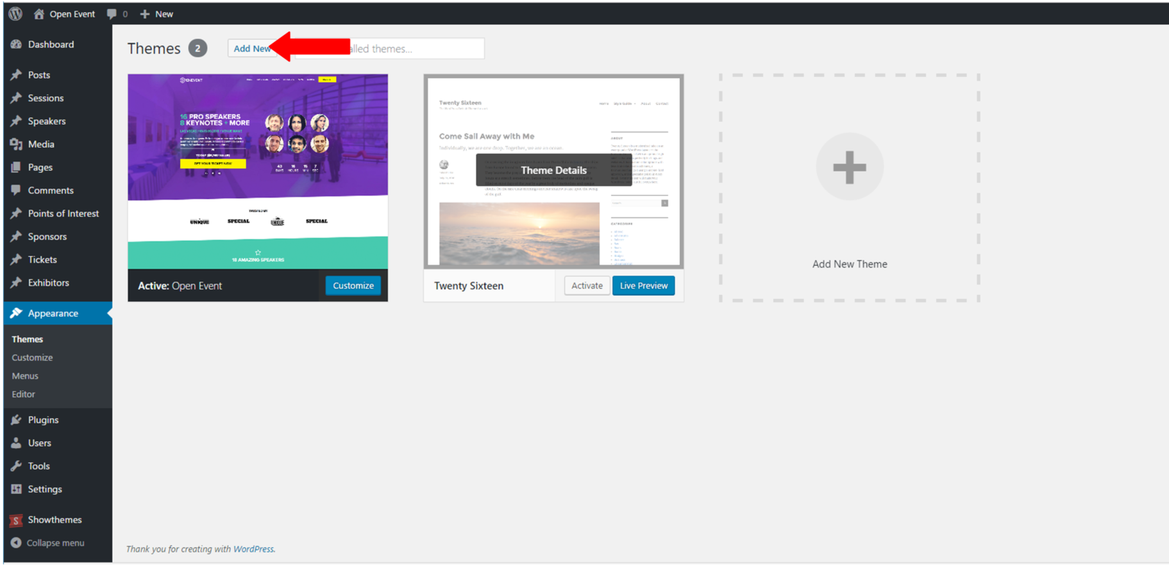
Task: Click the Twenty Sixteen theme name
Action: click(469, 285)
